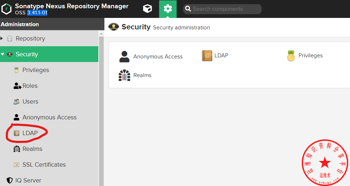
Task: Click the Nexus logo hexagon icon
Action: pos(6,9)
